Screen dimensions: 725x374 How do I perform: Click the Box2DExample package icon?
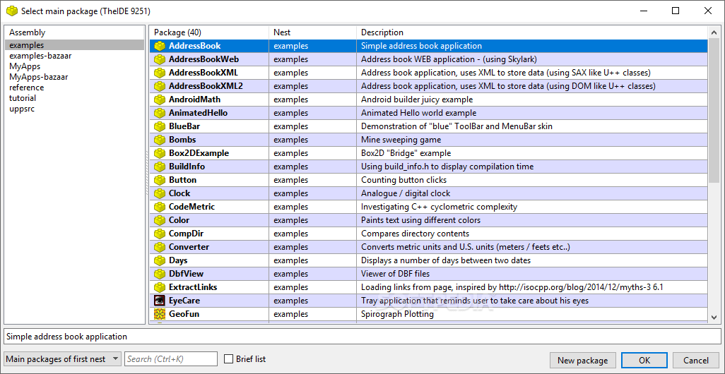[x=160, y=153]
